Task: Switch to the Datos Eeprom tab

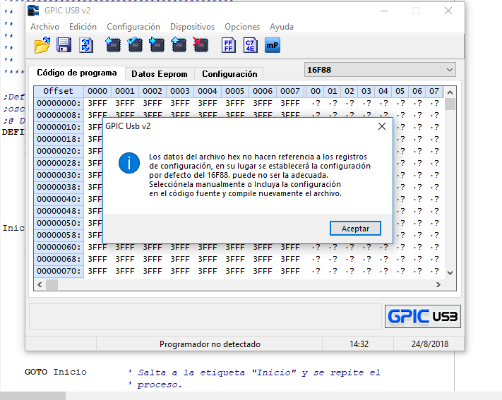Action: click(x=160, y=74)
